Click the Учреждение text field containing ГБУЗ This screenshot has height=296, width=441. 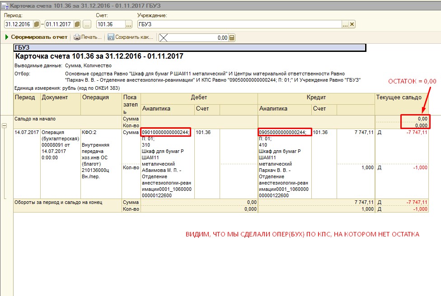point(239,24)
